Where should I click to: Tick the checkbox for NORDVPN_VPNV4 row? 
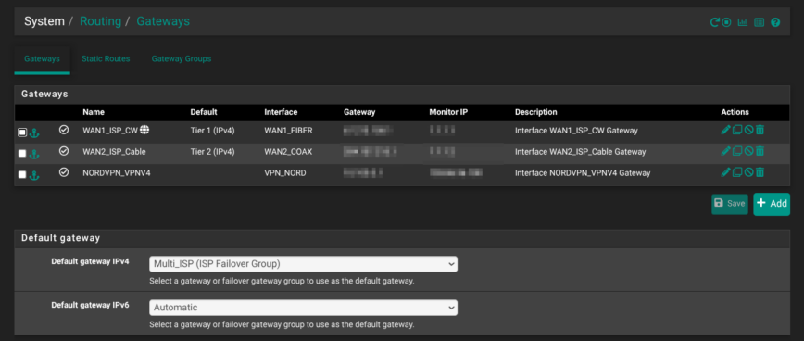coord(22,175)
